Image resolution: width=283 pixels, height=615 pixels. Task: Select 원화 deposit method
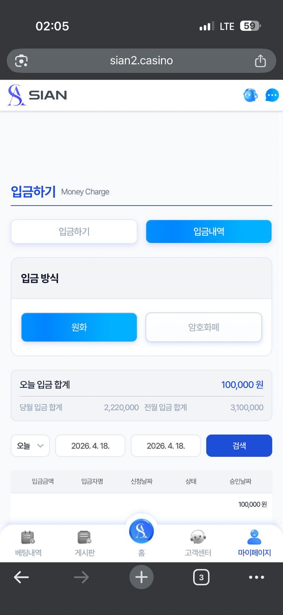79,327
